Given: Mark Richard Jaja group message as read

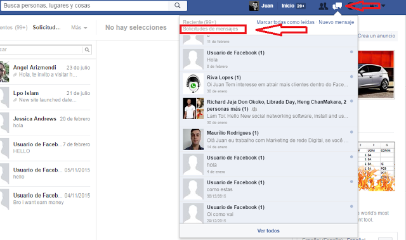Looking at the screenshot, I should [351, 101].
